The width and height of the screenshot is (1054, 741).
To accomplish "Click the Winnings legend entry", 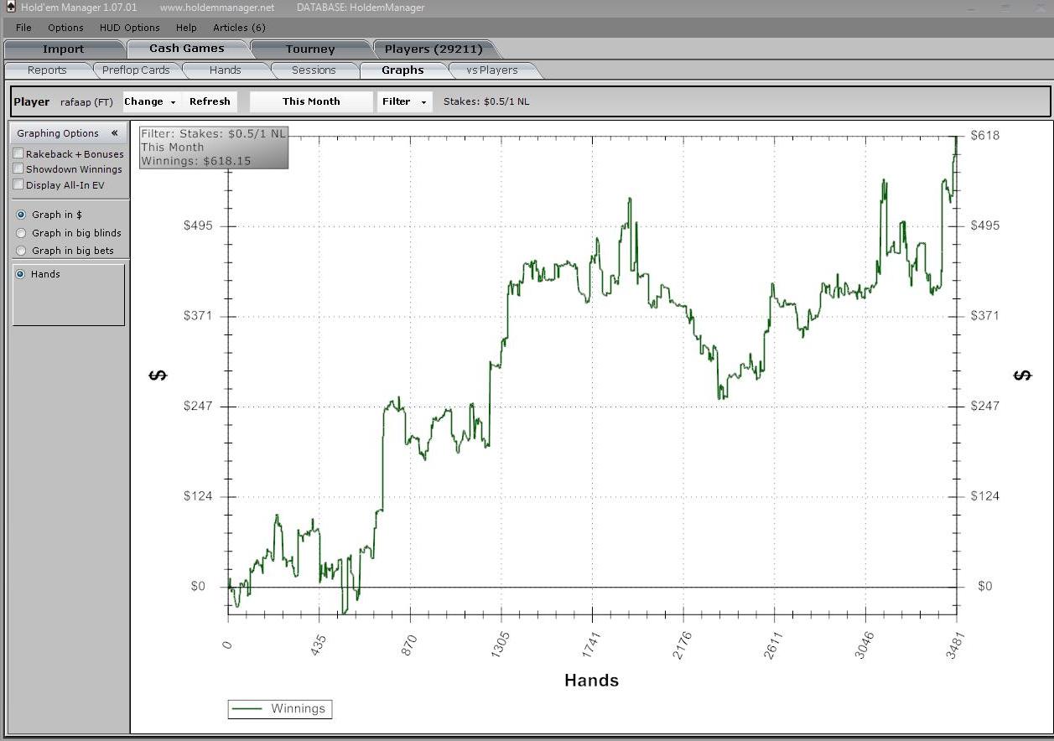I will click(280, 709).
